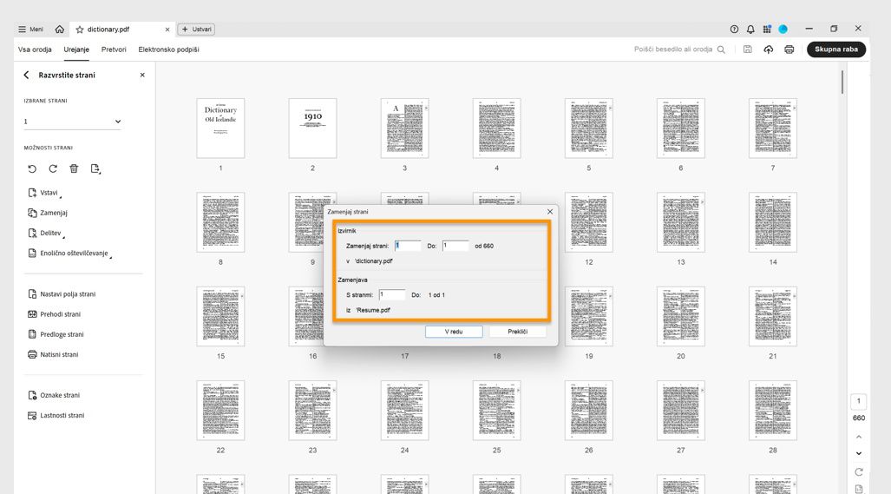Switch to Pretvori tab
This screenshot has width=891, height=494.
point(114,49)
